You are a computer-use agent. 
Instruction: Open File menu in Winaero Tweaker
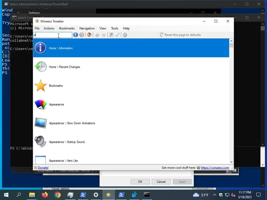pos(37,28)
